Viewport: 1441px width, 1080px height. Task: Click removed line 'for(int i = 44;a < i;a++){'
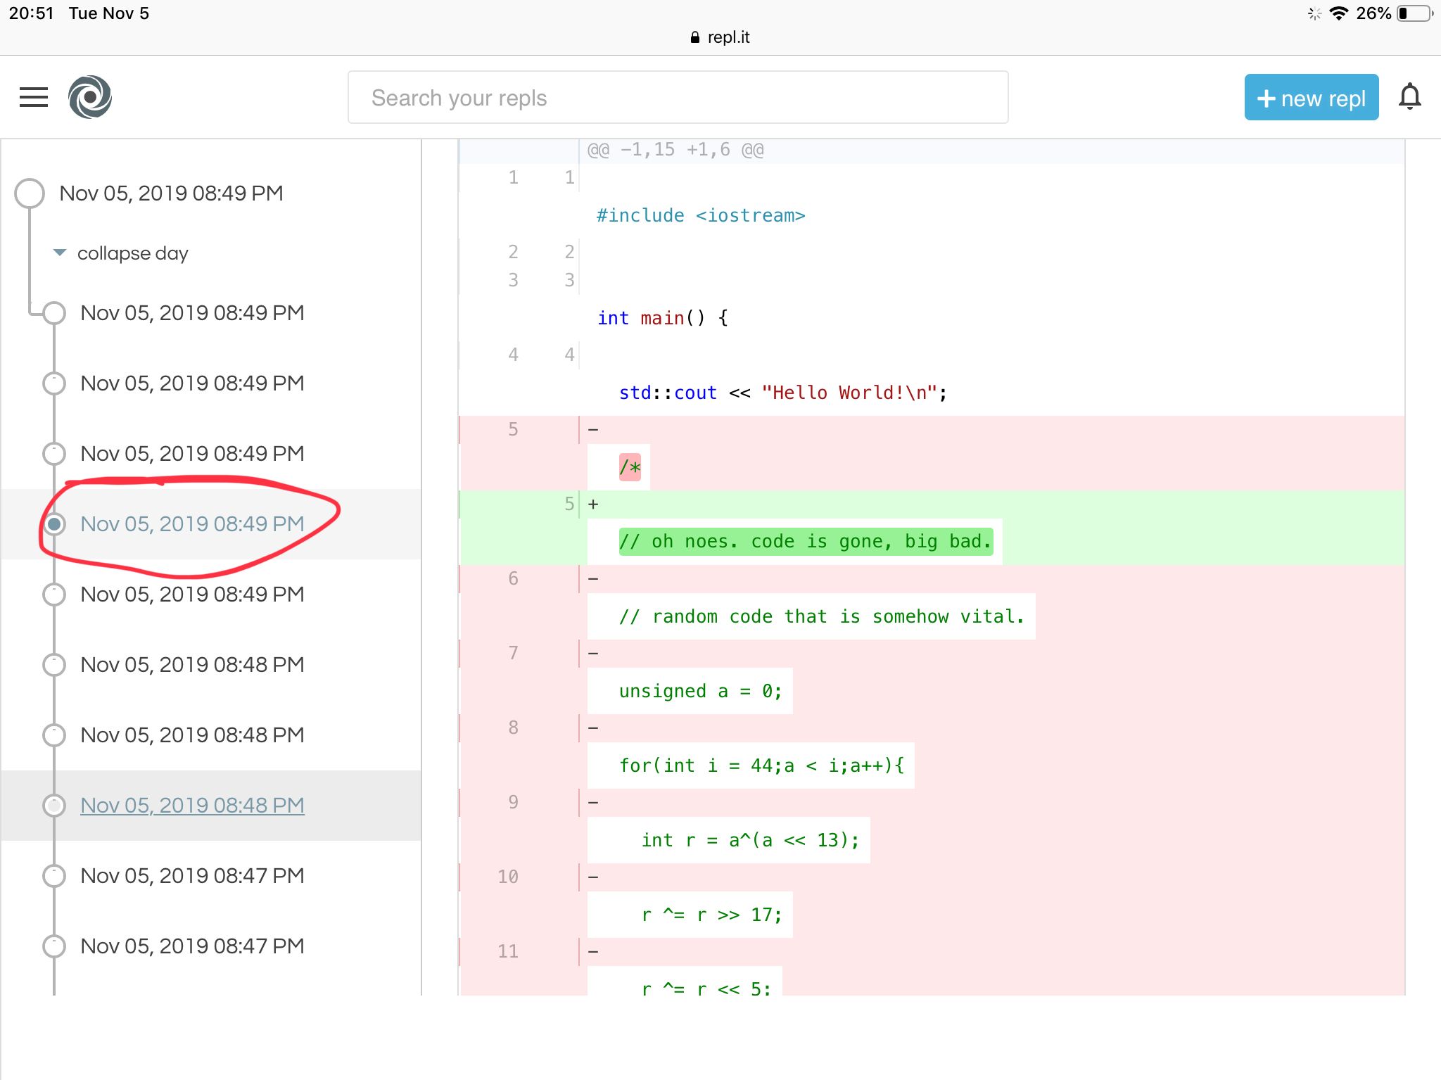click(x=761, y=765)
